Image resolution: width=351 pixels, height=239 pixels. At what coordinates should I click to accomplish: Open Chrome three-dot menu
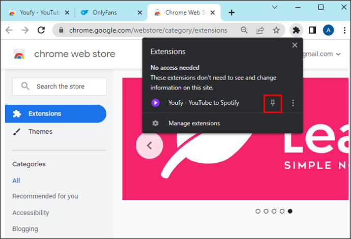(x=344, y=30)
